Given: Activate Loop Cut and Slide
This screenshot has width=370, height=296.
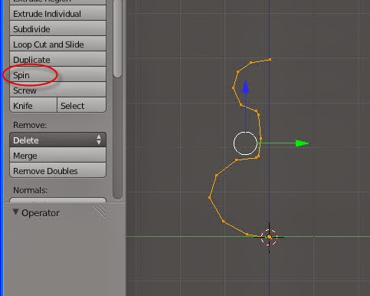Looking at the screenshot, I should [57, 44].
